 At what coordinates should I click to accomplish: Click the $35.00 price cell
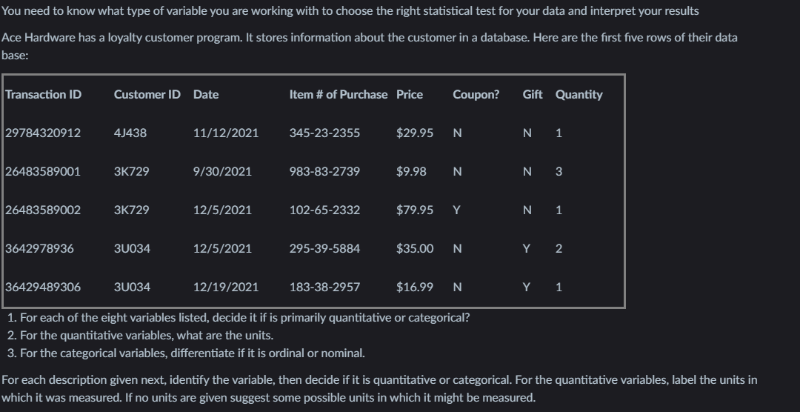[415, 248]
